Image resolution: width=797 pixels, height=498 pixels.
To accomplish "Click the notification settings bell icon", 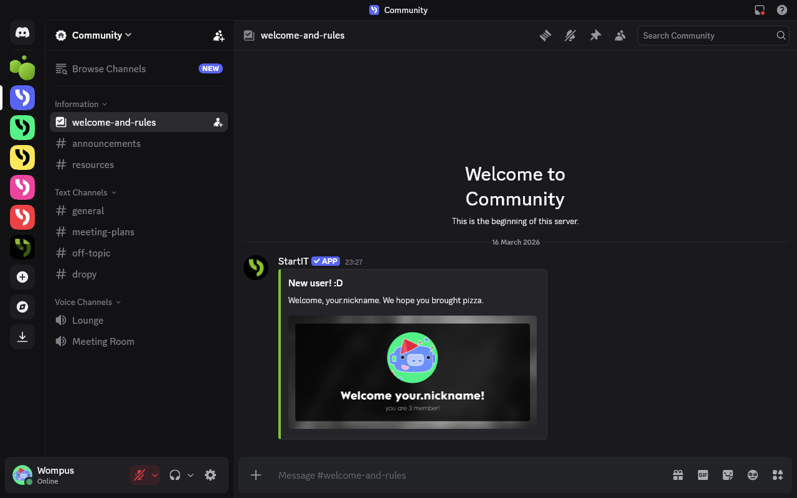I will click(570, 35).
